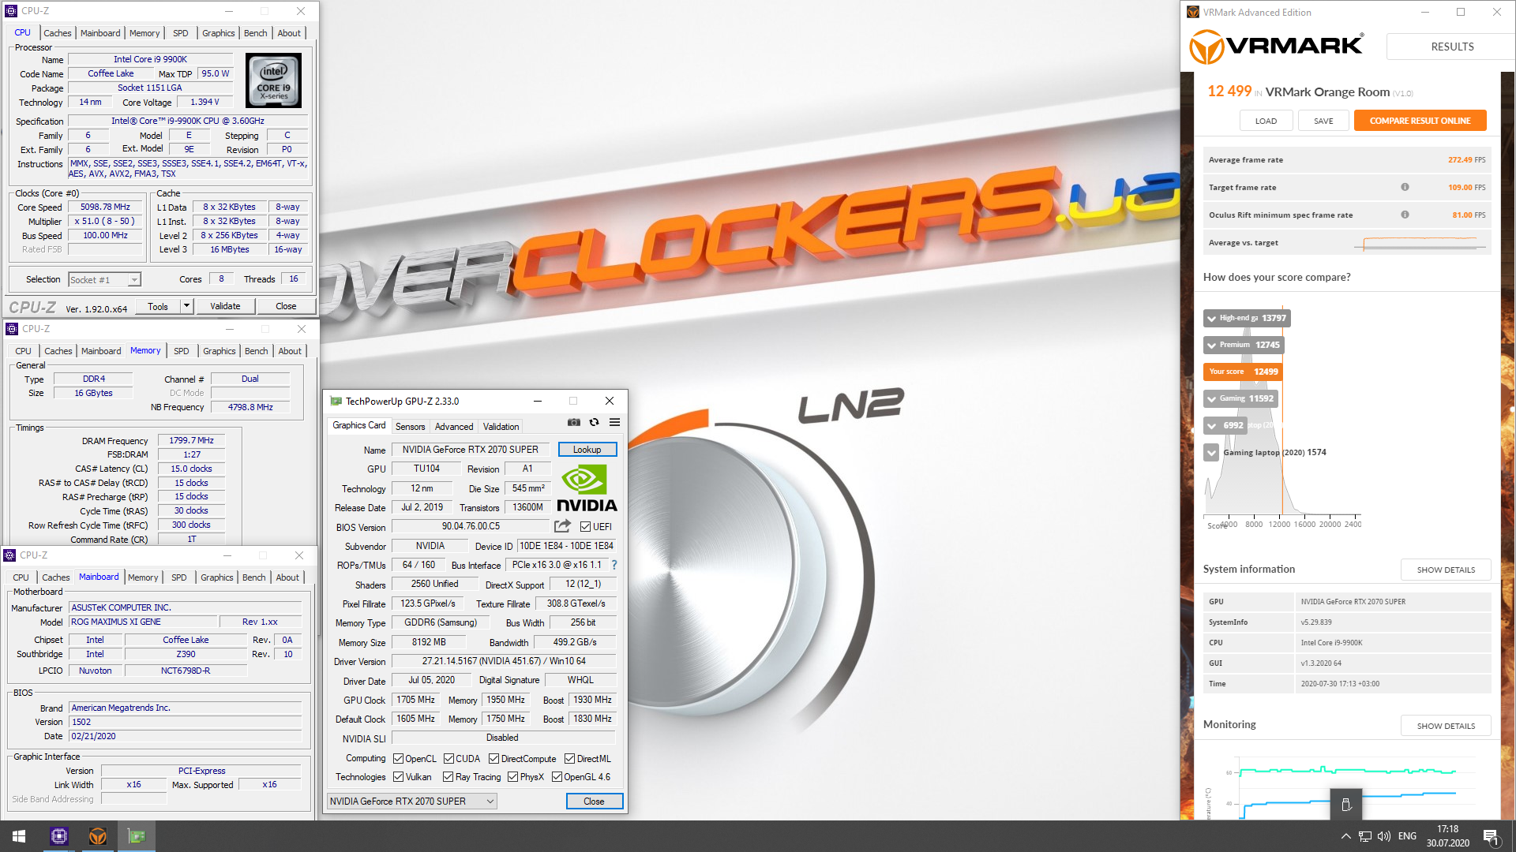Viewport: 1516px width, 852px height.
Task: Open the notification center icon
Action: [x=1491, y=836]
